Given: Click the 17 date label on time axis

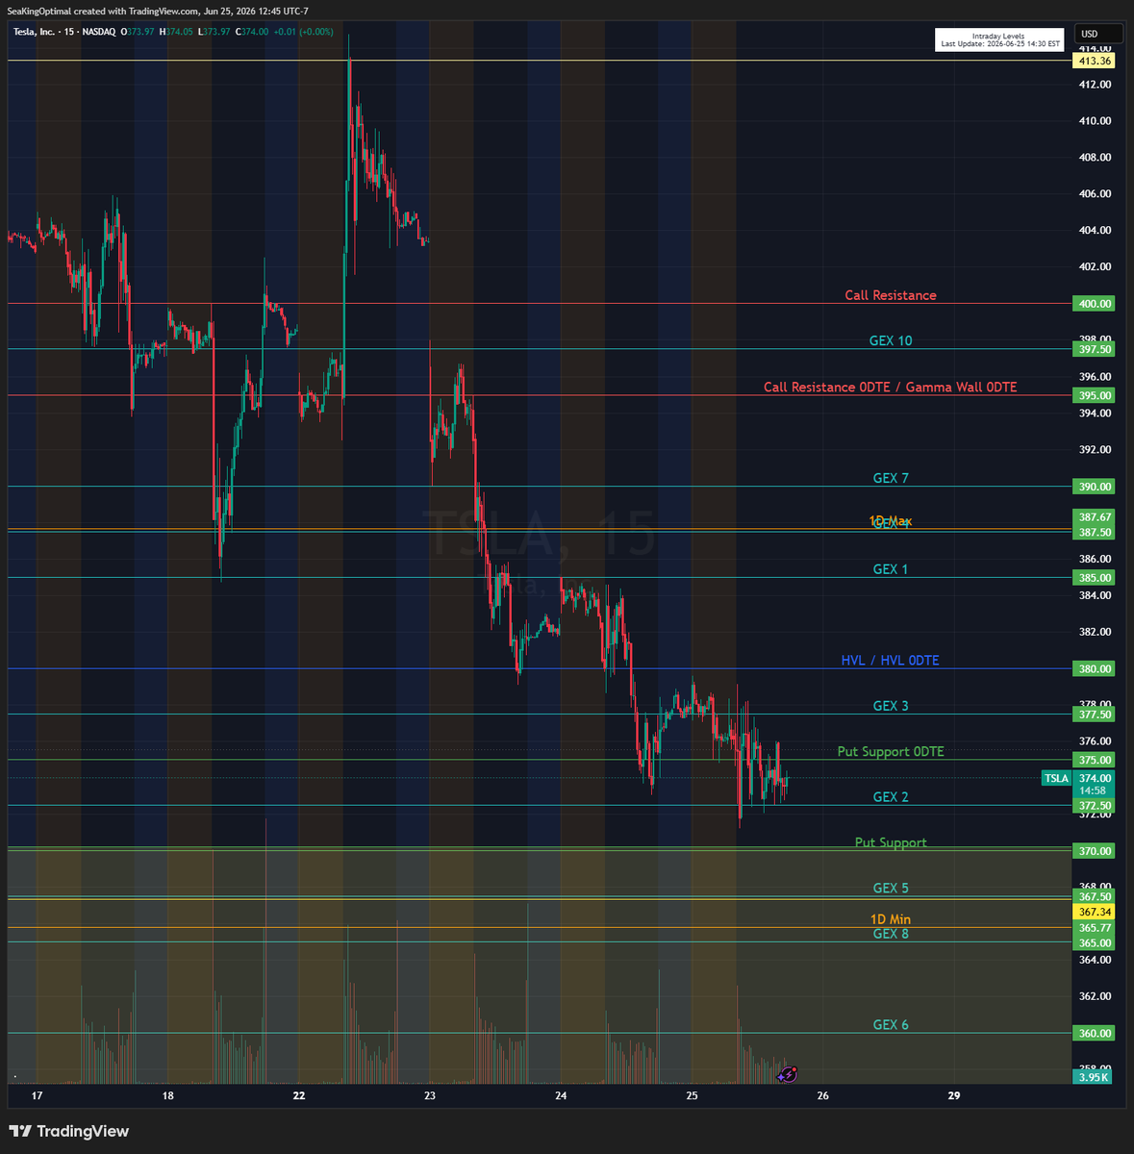Looking at the screenshot, I should coord(37,1095).
